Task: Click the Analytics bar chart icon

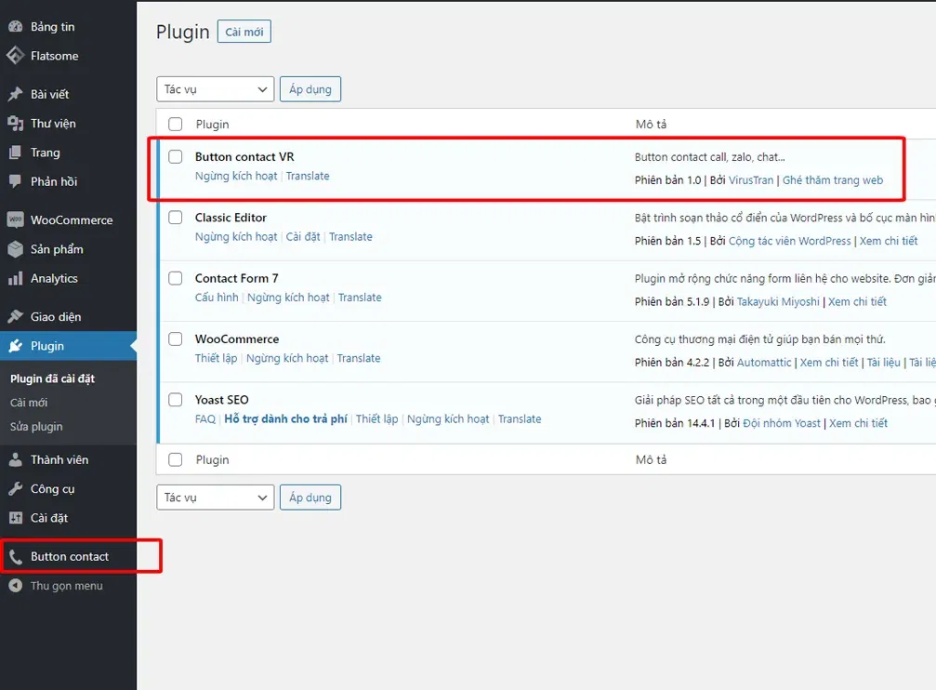Action: point(16,278)
